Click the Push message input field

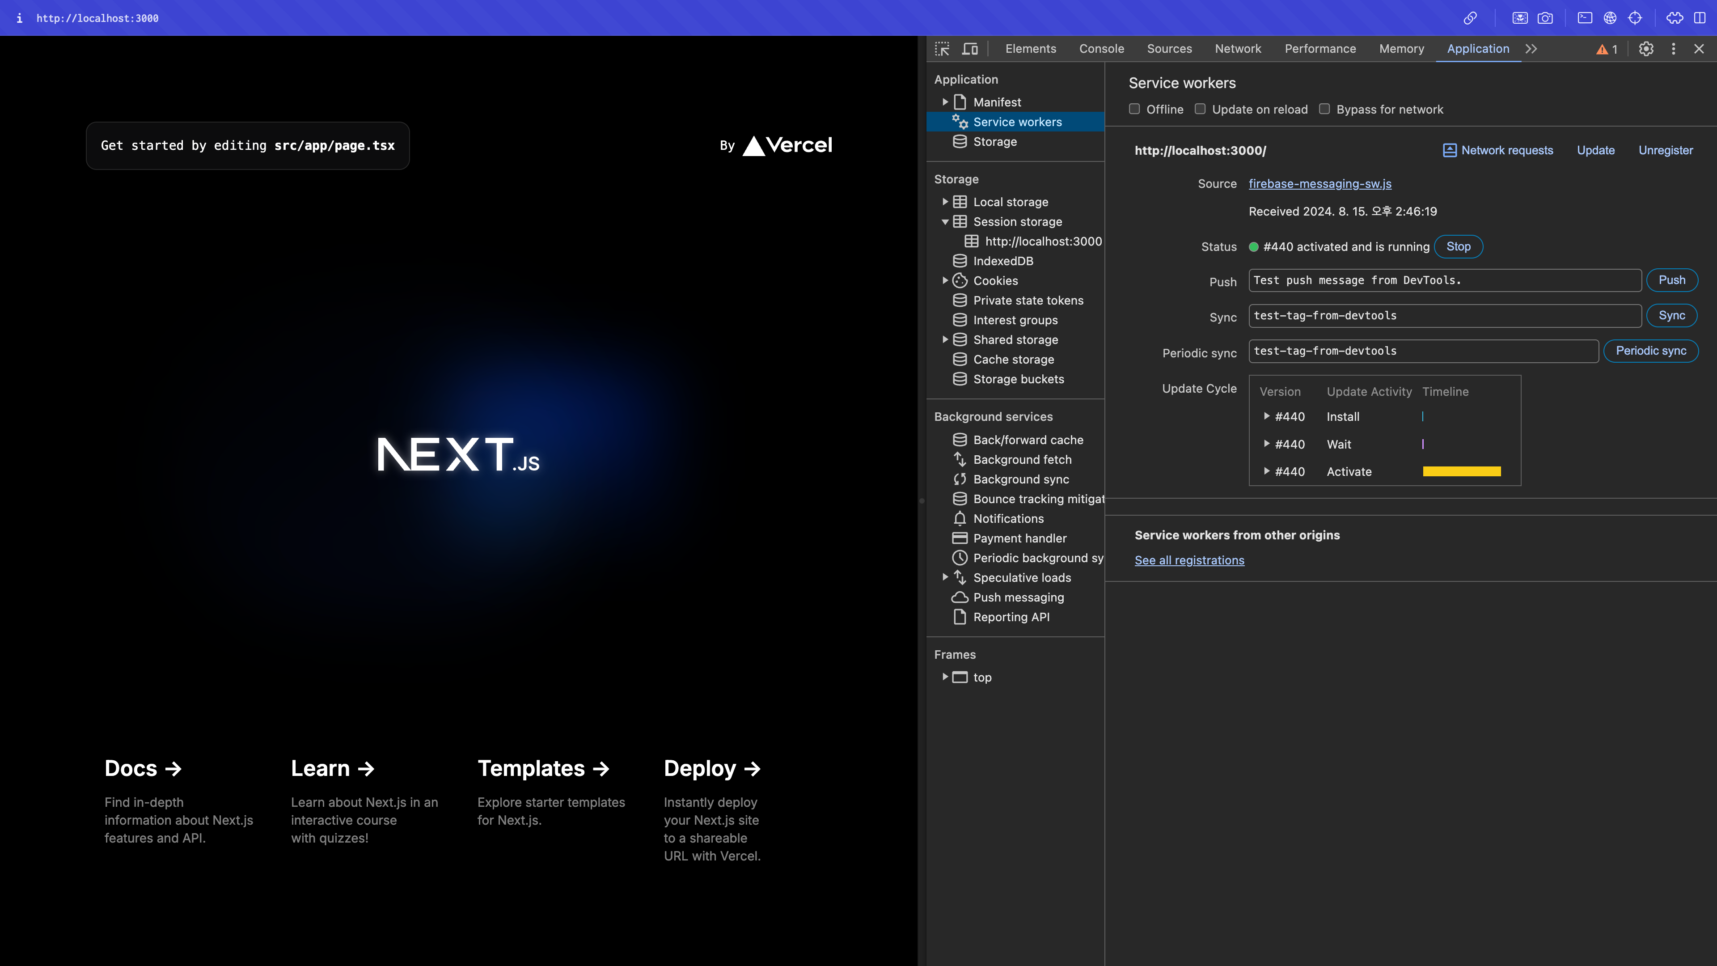coord(1444,281)
